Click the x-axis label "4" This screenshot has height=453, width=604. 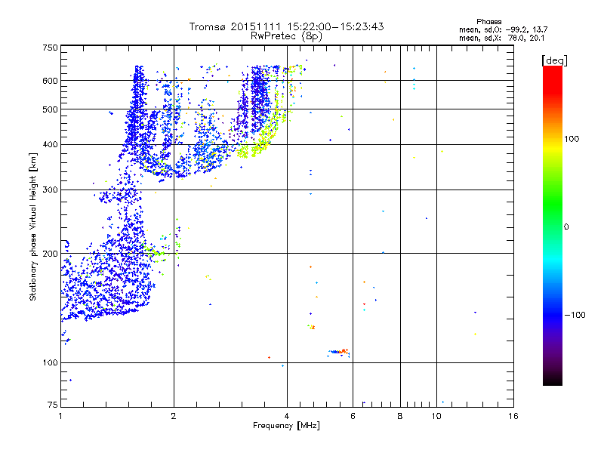click(287, 416)
